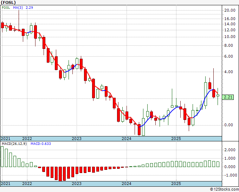Click the candle with the wick reaching 20.00
Screen dimensions: 239x192
pyautogui.click(x=19, y=30)
